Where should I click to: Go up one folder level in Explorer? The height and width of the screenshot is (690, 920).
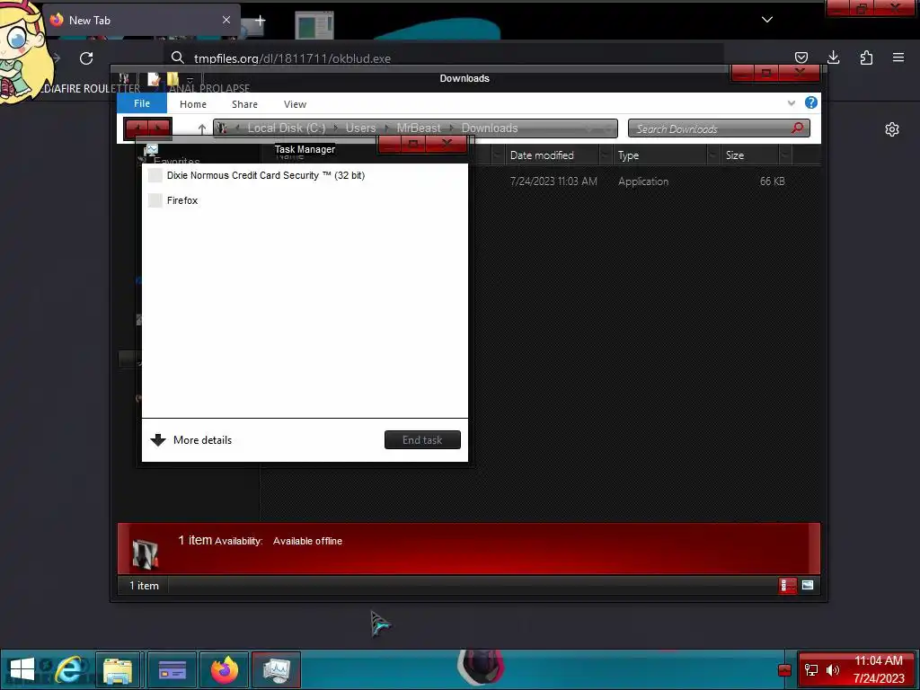(202, 128)
